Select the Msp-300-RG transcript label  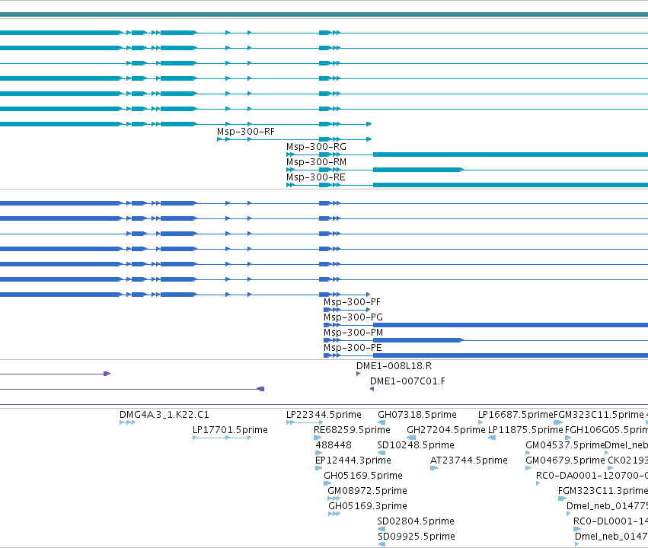(316, 147)
